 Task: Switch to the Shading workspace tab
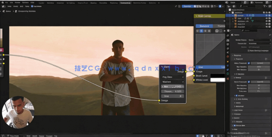pyautogui.click(x=93, y=3)
